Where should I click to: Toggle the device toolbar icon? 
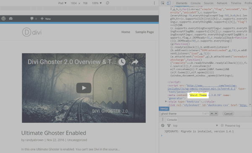[168, 3]
